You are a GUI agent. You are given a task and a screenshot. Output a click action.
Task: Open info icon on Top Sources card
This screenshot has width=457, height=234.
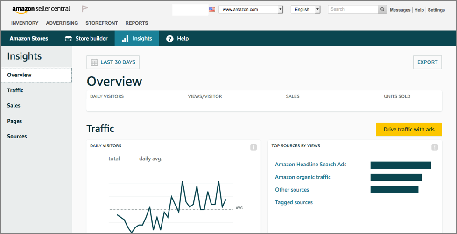pos(435,147)
